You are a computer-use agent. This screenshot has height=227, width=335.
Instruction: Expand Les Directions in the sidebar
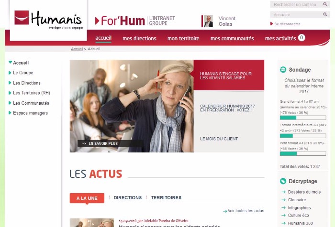10,83
